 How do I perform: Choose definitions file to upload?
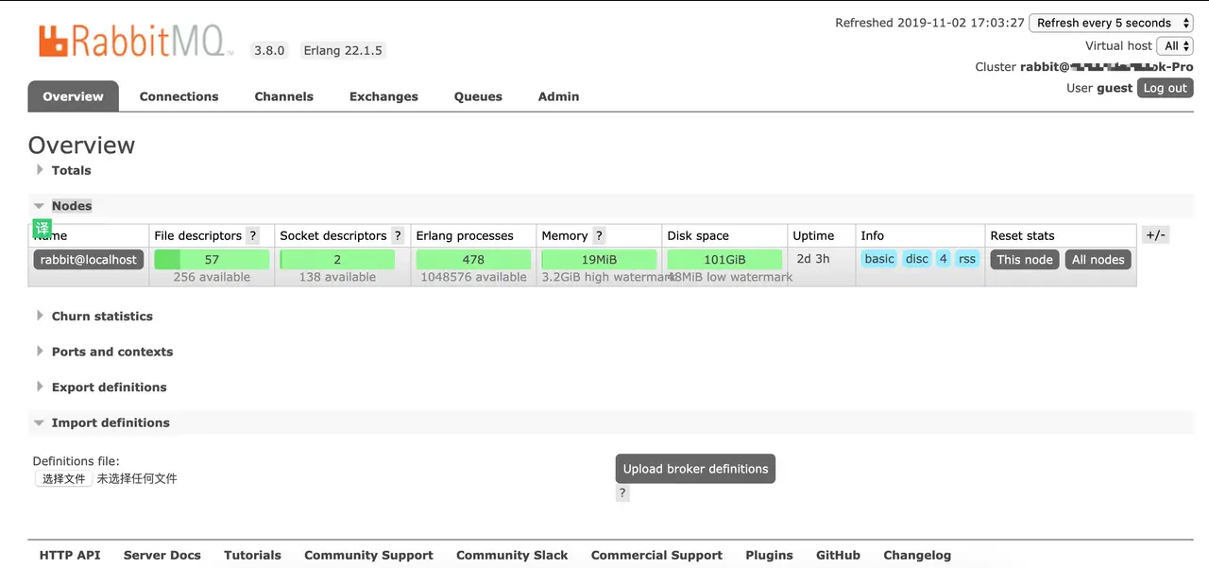click(63, 479)
